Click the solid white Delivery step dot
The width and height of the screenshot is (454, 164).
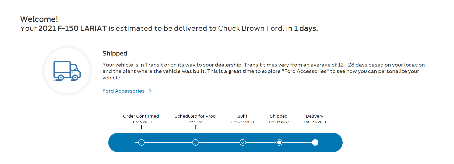click(315, 143)
